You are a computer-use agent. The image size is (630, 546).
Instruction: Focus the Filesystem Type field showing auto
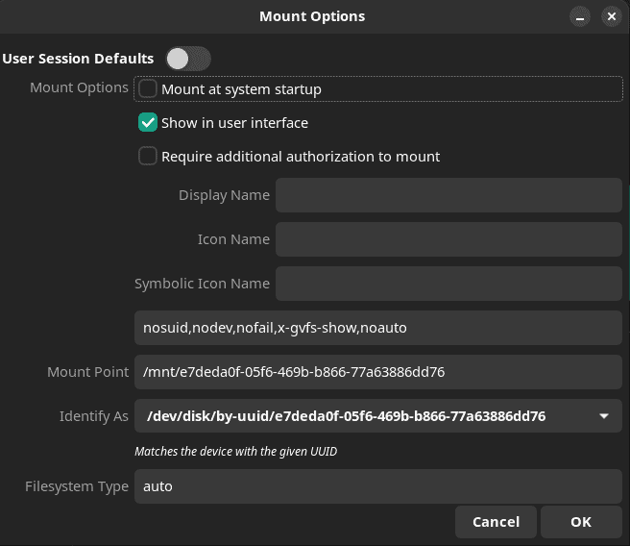click(x=377, y=486)
